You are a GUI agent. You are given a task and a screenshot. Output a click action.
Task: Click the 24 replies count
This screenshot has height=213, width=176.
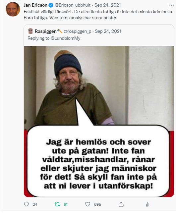click(35, 204)
